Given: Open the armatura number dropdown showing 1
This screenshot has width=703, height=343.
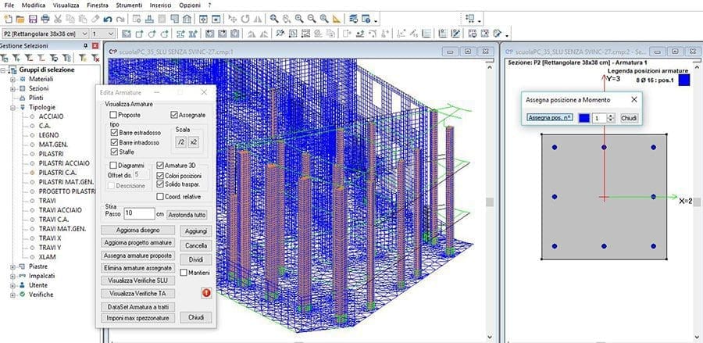Looking at the screenshot, I should click(x=111, y=34).
